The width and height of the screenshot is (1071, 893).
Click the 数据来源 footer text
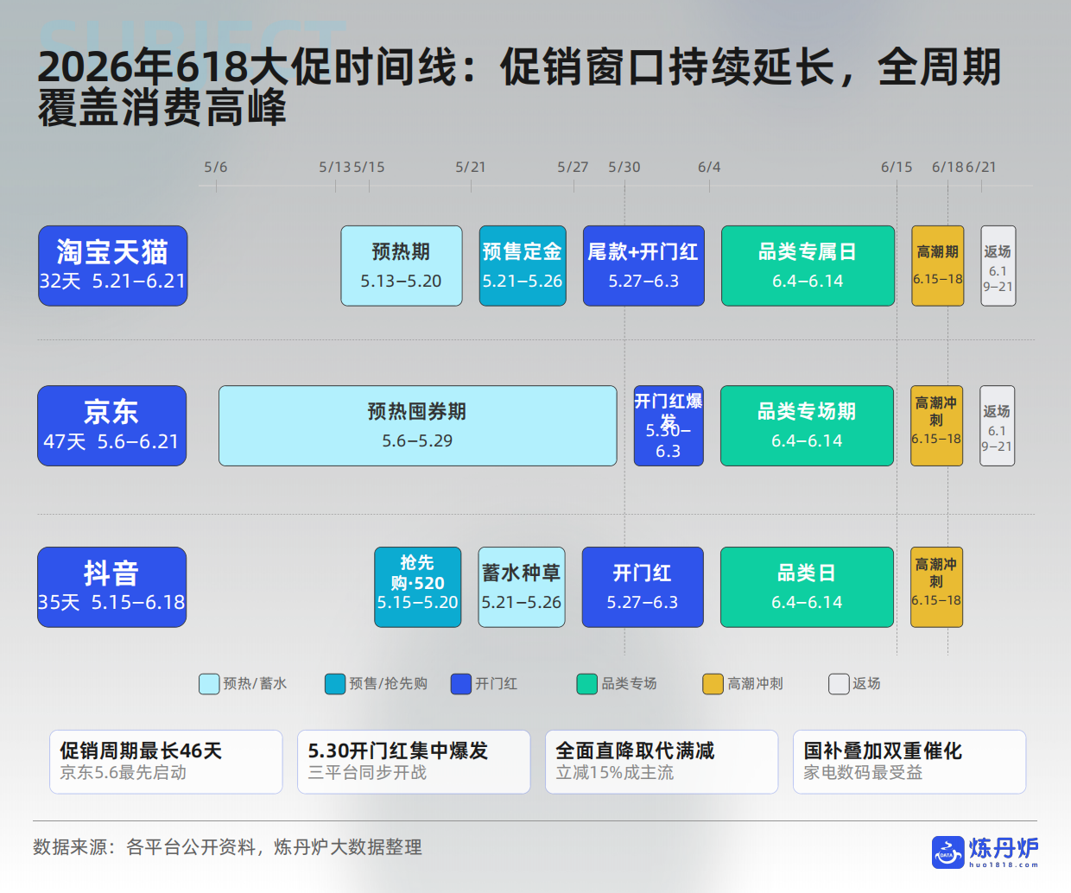click(x=227, y=847)
